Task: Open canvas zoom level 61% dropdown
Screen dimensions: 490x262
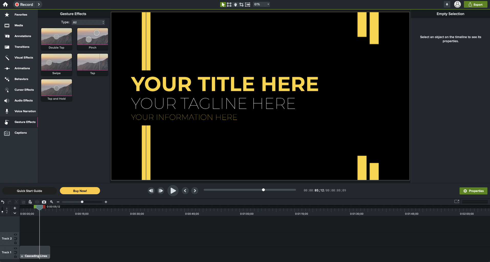Action: [x=262, y=4]
